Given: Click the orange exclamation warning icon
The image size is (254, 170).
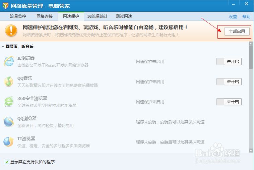Looking at the screenshot, I should [x=11, y=31].
